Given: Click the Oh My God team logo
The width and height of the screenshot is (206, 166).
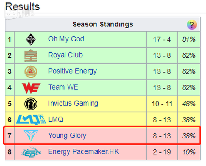Looking at the screenshot, I should coord(30,39).
